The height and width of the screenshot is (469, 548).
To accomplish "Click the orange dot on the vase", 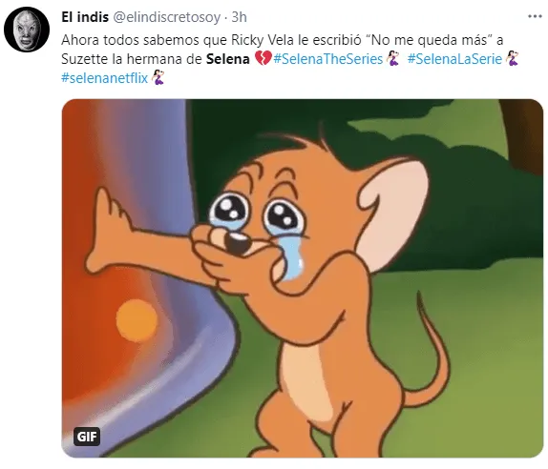I will pyautogui.click(x=137, y=320).
